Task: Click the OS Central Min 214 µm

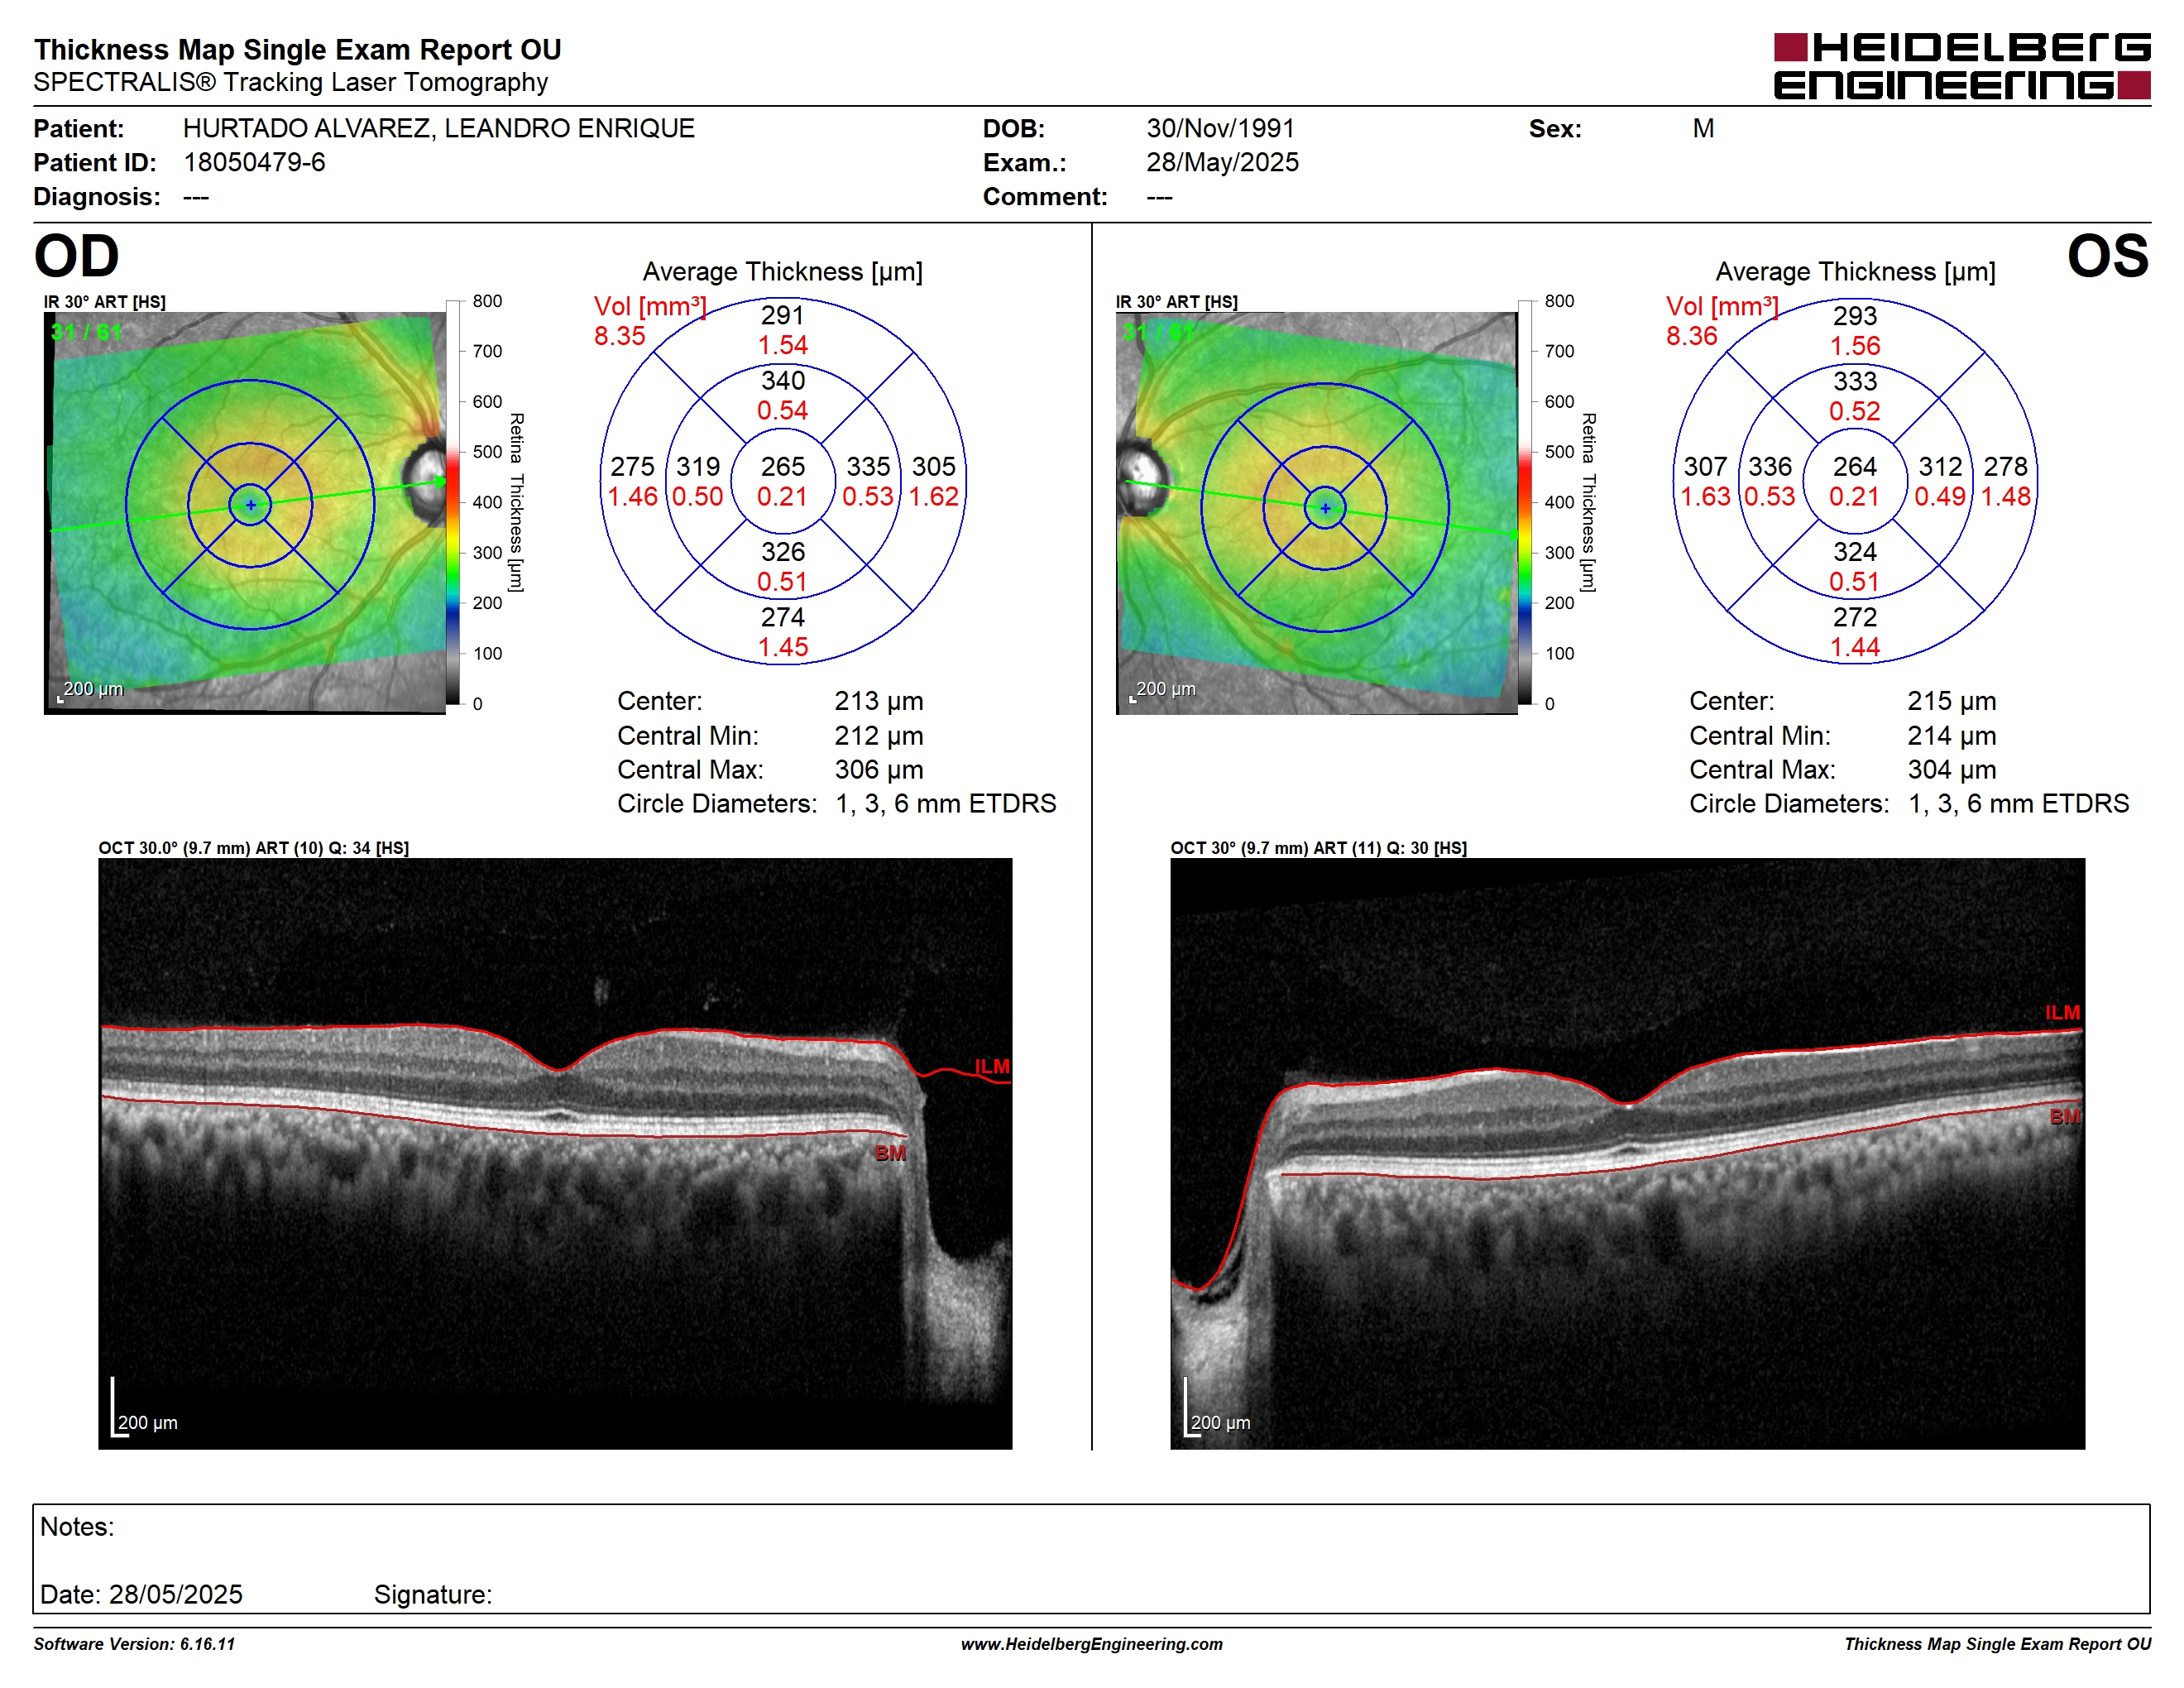Action: click(x=1951, y=736)
